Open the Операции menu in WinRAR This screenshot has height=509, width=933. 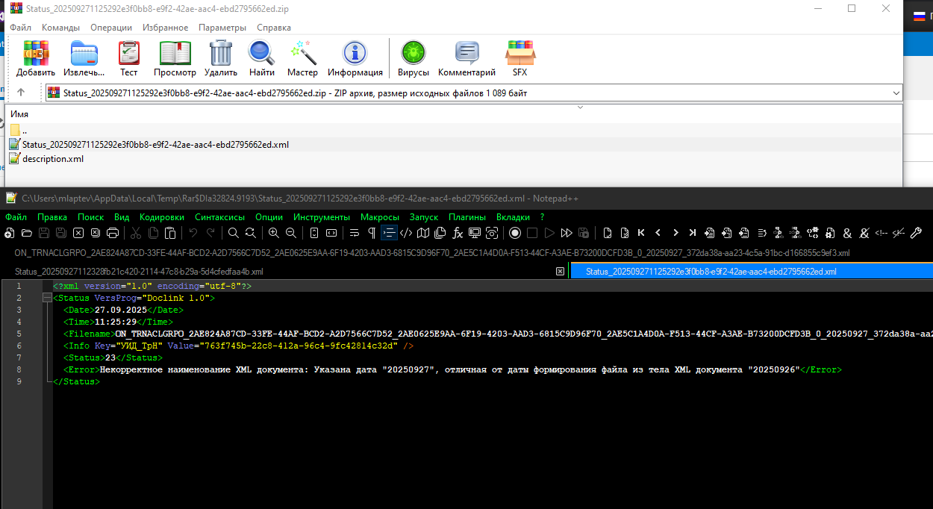point(111,27)
